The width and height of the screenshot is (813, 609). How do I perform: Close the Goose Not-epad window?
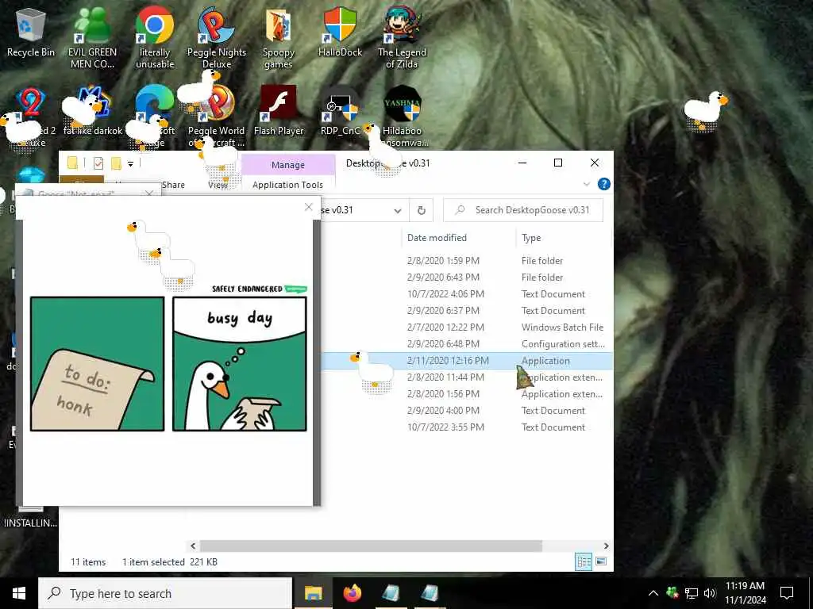(149, 193)
